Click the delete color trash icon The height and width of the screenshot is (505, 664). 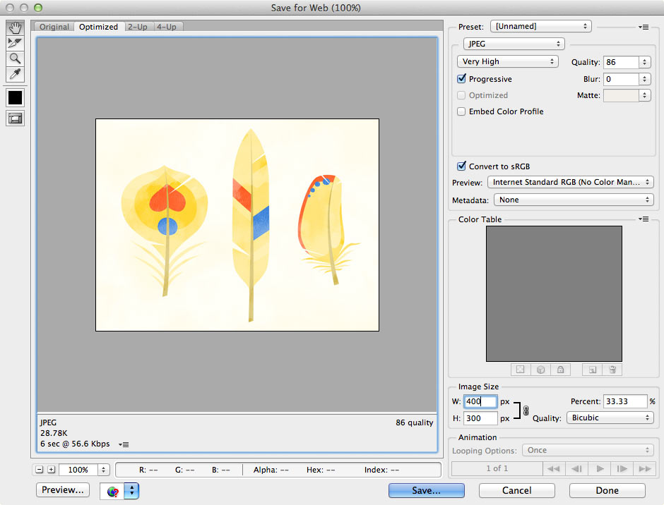pos(612,370)
